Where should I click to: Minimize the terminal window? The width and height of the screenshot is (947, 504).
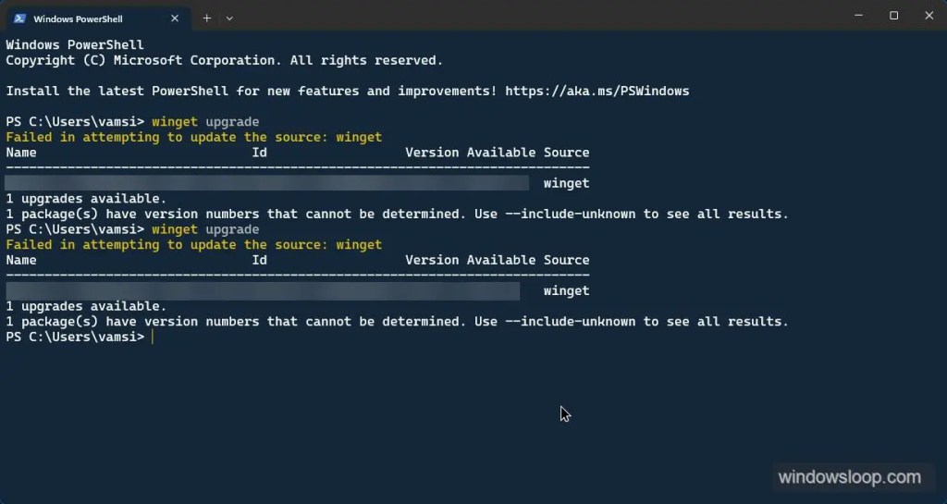[x=858, y=16]
